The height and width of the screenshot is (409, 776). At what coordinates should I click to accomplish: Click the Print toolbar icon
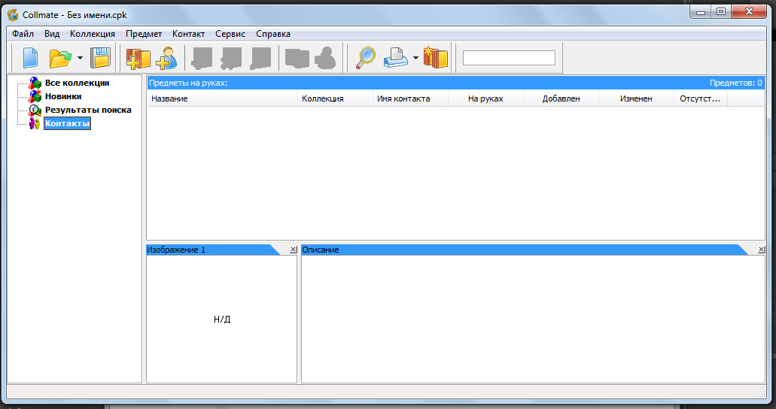tap(395, 58)
